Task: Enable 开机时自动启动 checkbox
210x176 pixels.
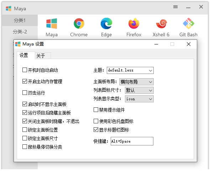Action: pyautogui.click(x=25, y=70)
